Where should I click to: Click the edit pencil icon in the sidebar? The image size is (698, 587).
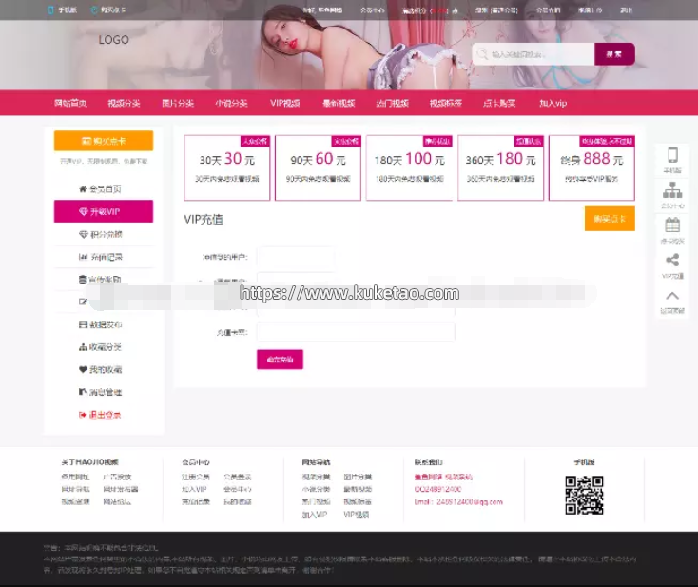tap(83, 302)
